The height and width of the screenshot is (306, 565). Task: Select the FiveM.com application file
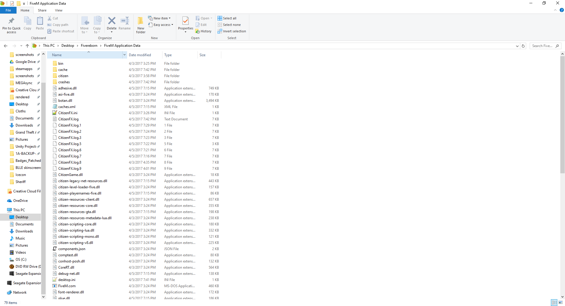(67, 286)
